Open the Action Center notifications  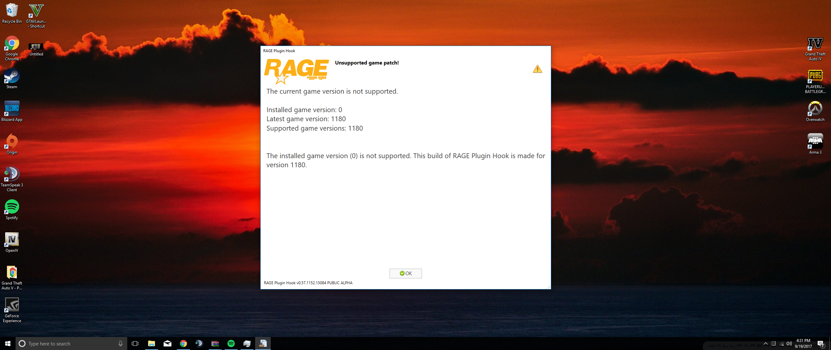821,344
